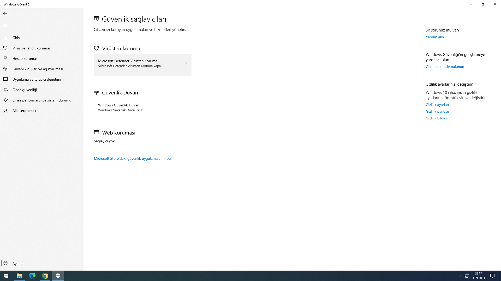Viewport: 501px width, 281px height.
Task: Show hidden system tray icons
Action: tap(460, 276)
